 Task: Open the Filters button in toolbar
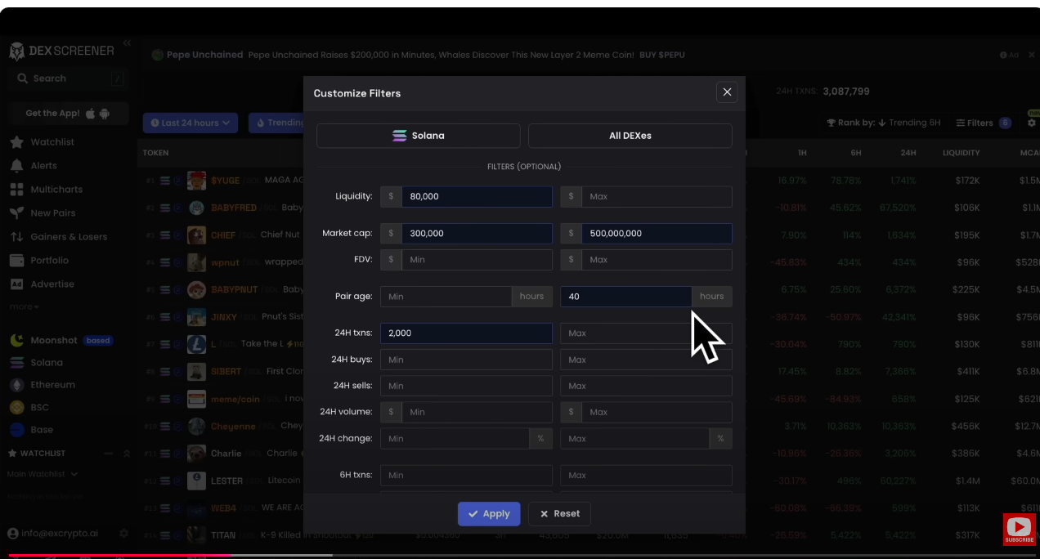click(984, 123)
